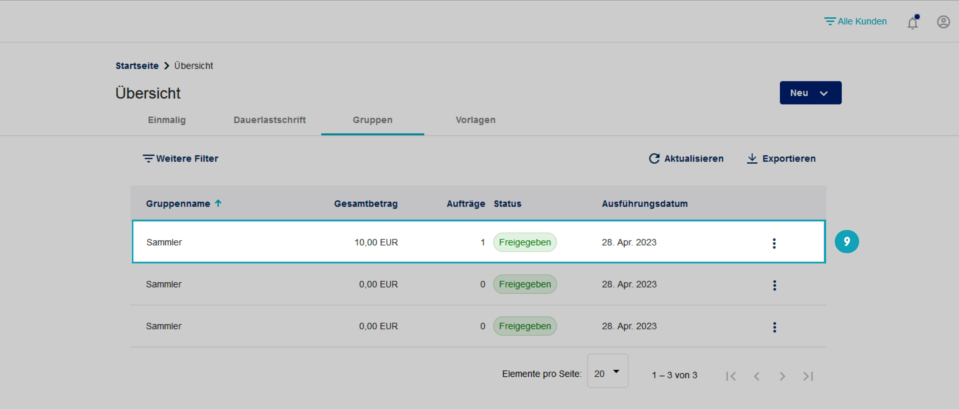
Task: Sort by the Ausführungsdatum column header
Action: point(644,203)
